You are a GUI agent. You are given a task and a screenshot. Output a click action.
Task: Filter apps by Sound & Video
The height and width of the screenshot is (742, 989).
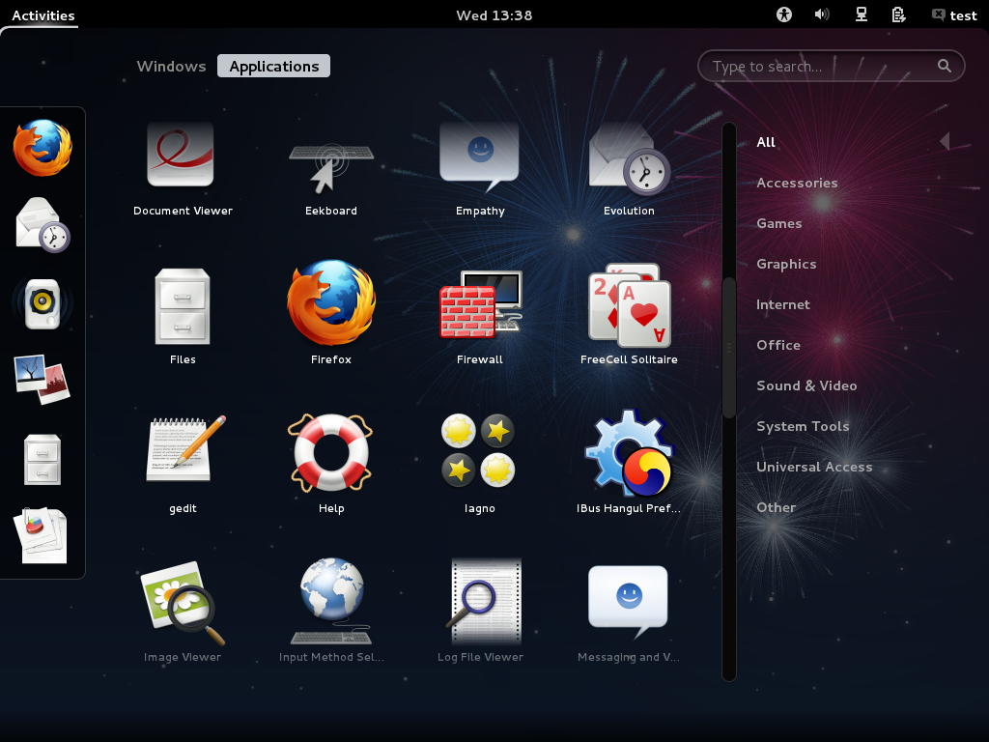(x=806, y=385)
